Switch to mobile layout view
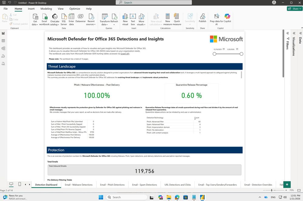Viewport: 303px width, 201px height. coord(20,184)
